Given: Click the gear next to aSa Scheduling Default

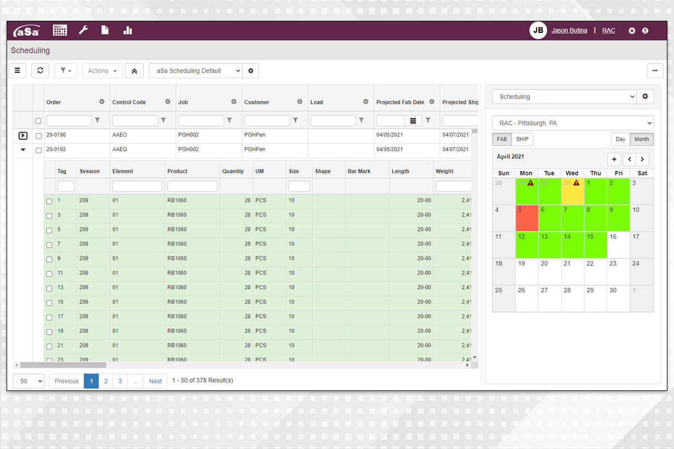Looking at the screenshot, I should pyautogui.click(x=250, y=70).
